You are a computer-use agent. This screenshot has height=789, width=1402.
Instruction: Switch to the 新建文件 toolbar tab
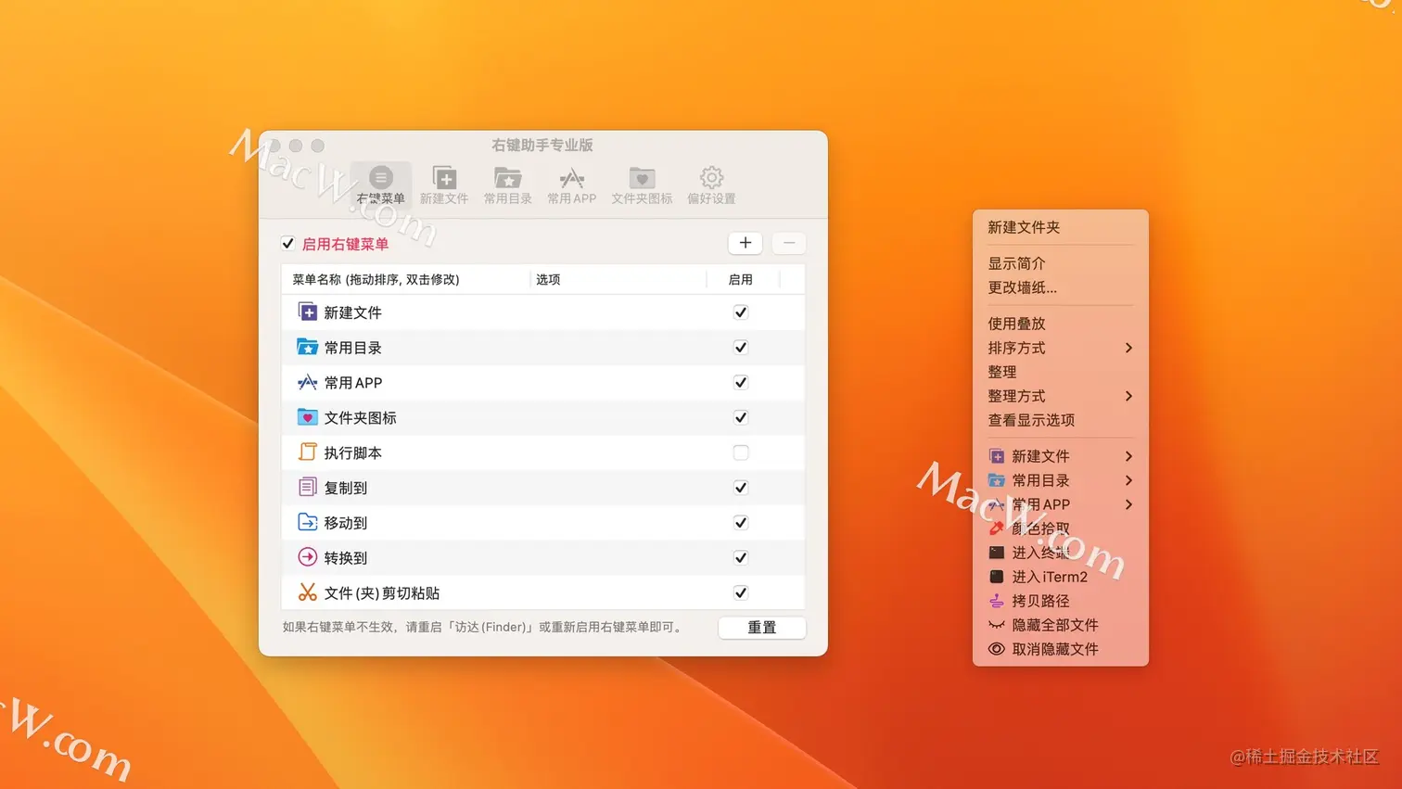[x=444, y=185]
